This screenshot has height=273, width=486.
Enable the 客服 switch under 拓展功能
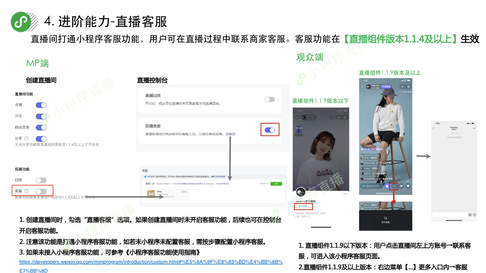pos(41,191)
